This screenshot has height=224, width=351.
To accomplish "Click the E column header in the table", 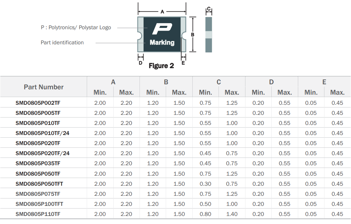I will click(324, 82).
